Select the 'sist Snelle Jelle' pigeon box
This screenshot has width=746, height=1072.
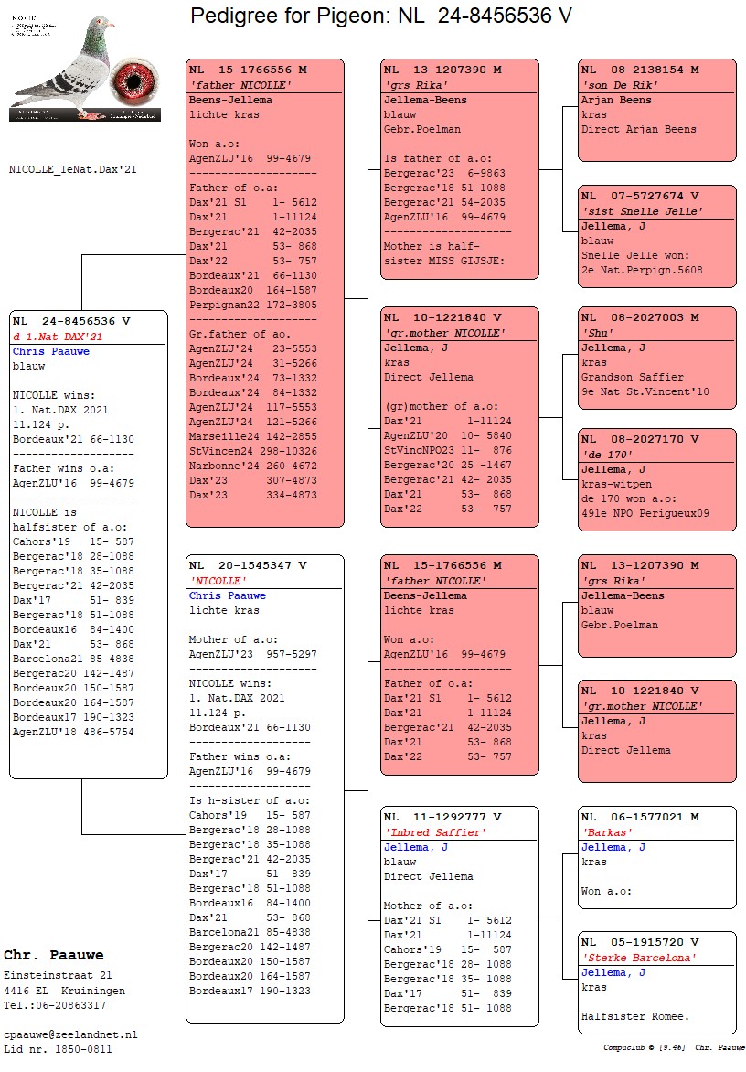tap(656, 236)
